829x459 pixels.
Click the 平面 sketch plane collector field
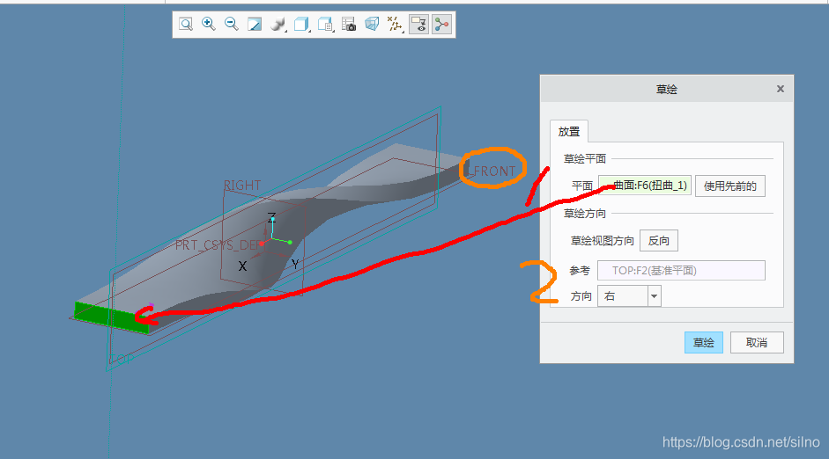(x=645, y=186)
